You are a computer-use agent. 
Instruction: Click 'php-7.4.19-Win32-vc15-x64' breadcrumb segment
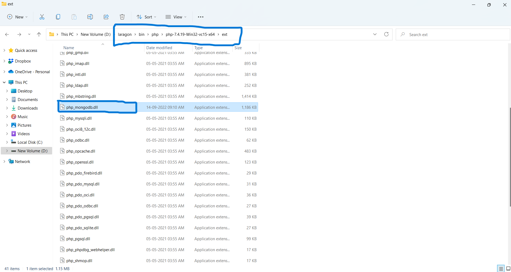click(190, 34)
